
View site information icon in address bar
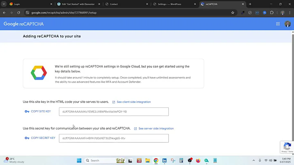27,13
